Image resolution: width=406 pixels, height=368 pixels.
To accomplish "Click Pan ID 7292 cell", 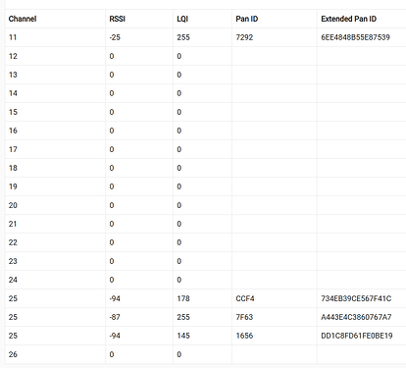I will 244,37.
